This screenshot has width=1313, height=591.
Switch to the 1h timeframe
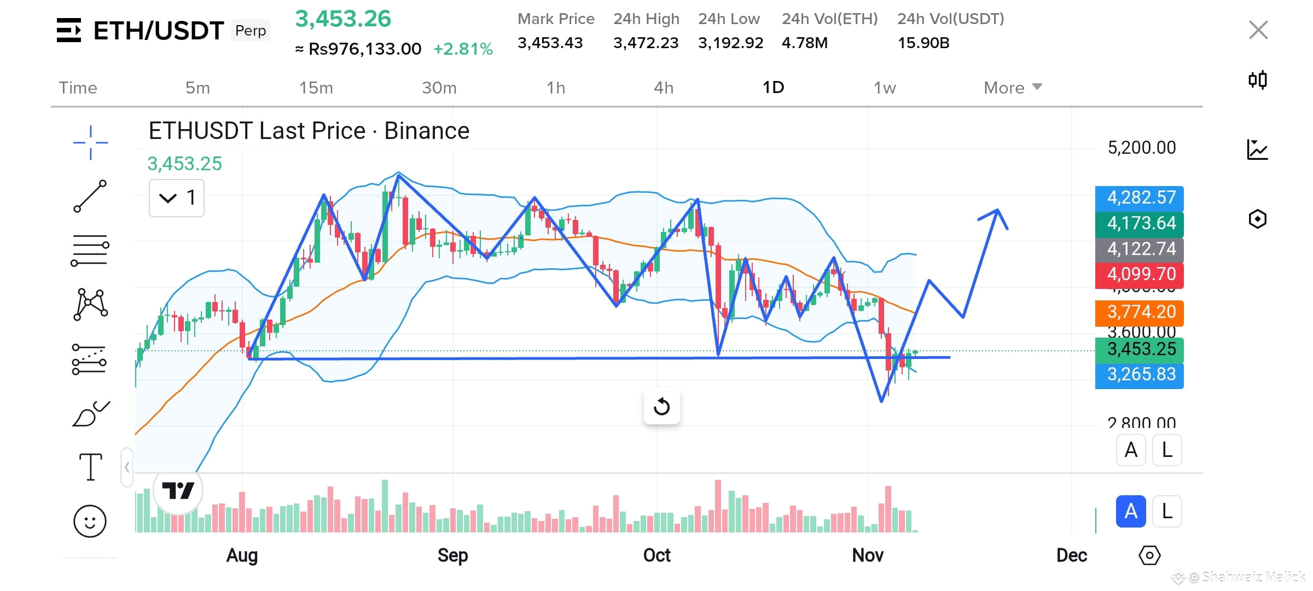point(556,88)
